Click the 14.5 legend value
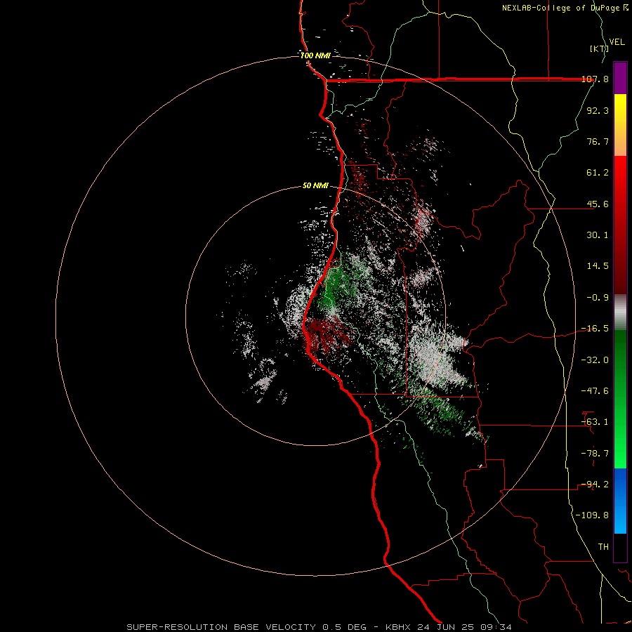This screenshot has width=632, height=632. point(598,266)
